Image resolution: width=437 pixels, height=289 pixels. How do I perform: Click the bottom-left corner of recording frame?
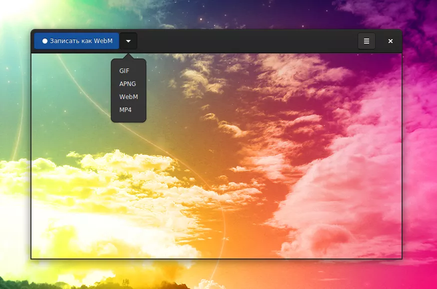[31, 258]
